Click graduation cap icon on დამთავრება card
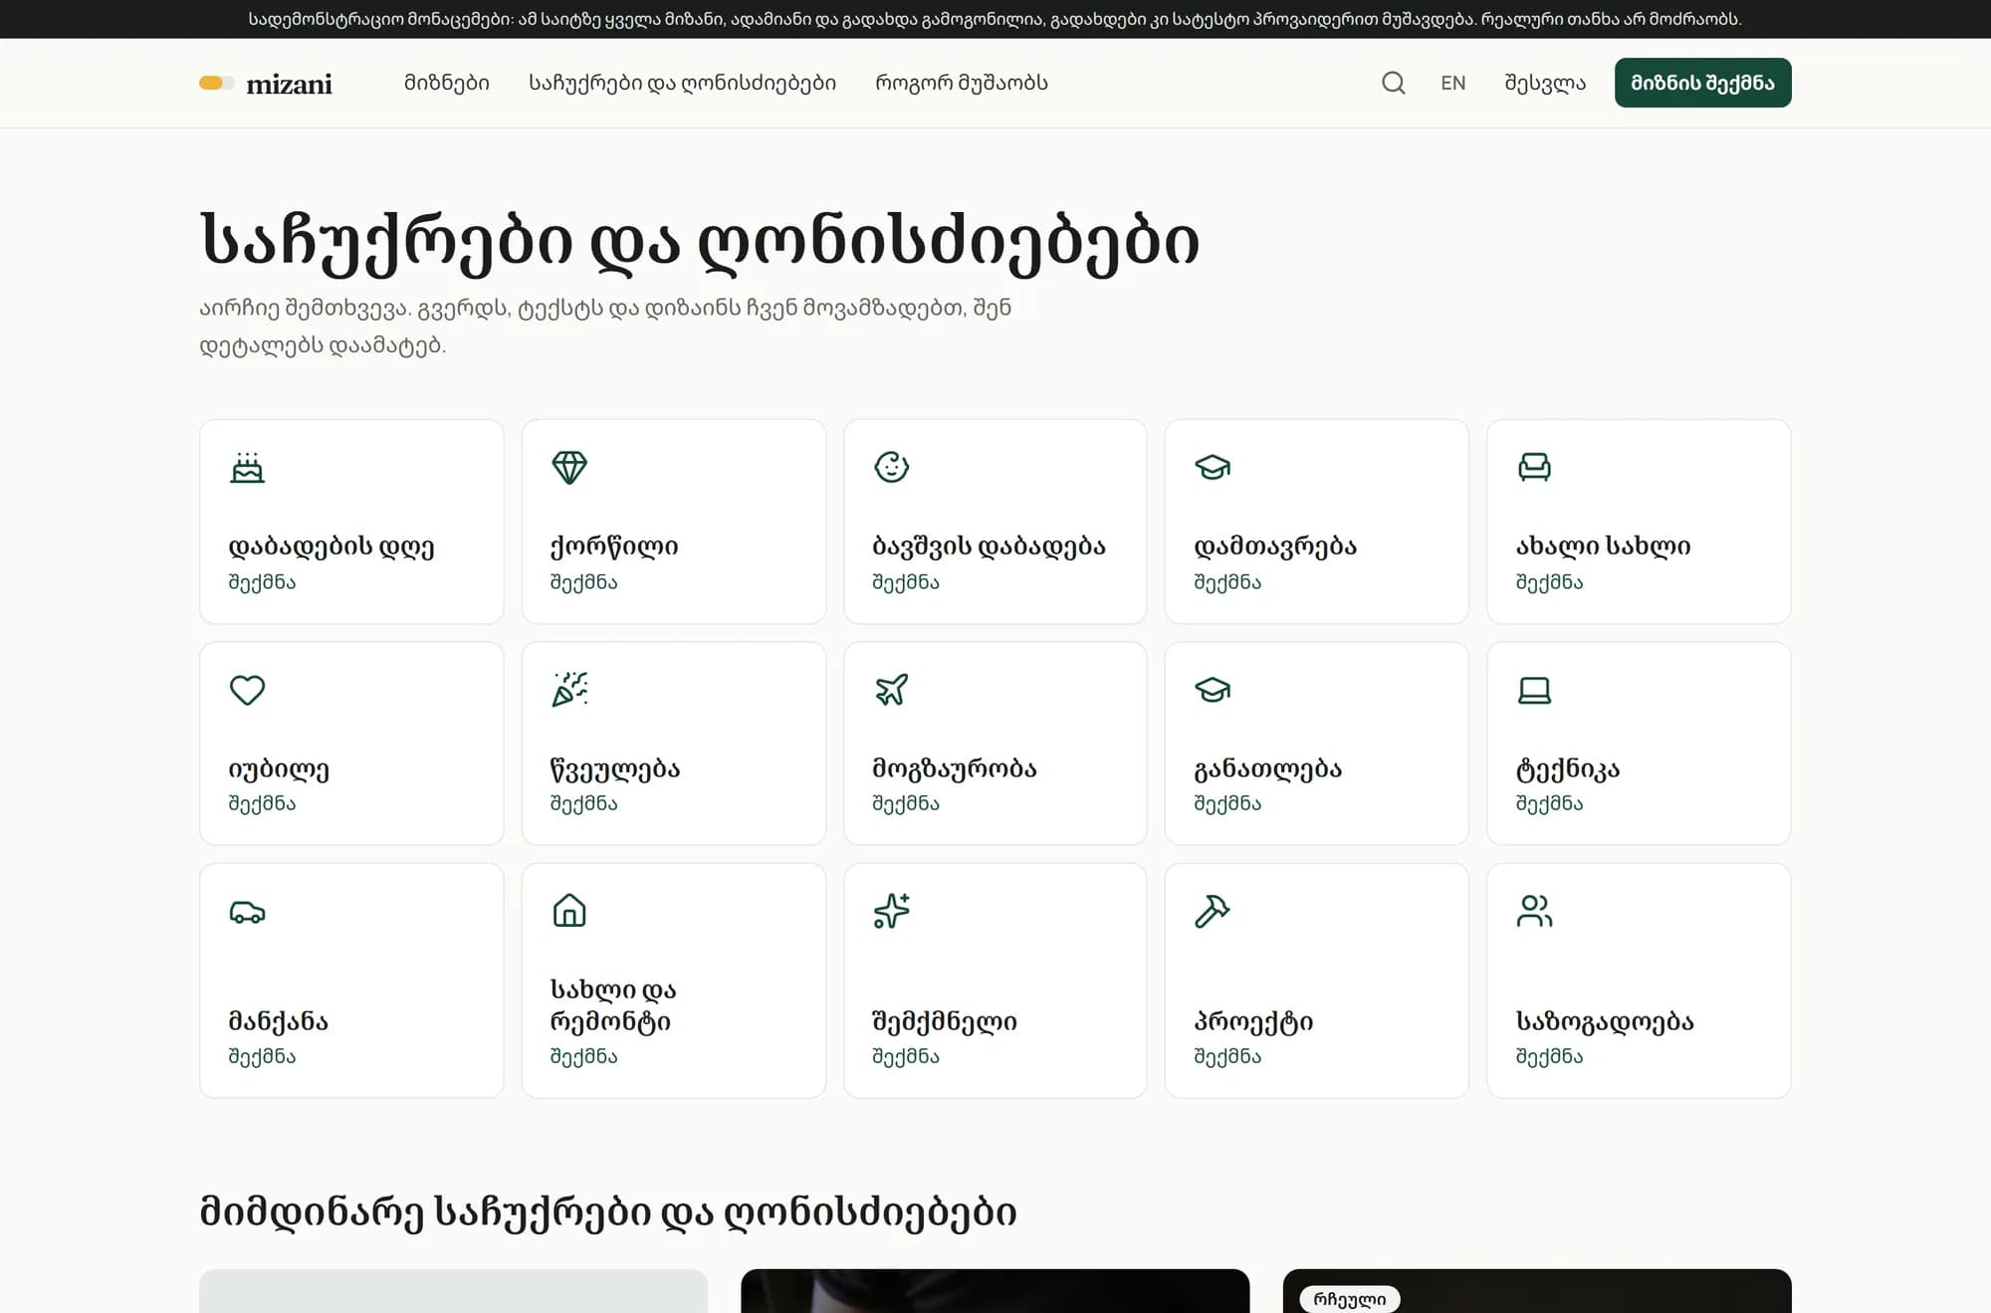The height and width of the screenshot is (1313, 1991). pos(1213,467)
